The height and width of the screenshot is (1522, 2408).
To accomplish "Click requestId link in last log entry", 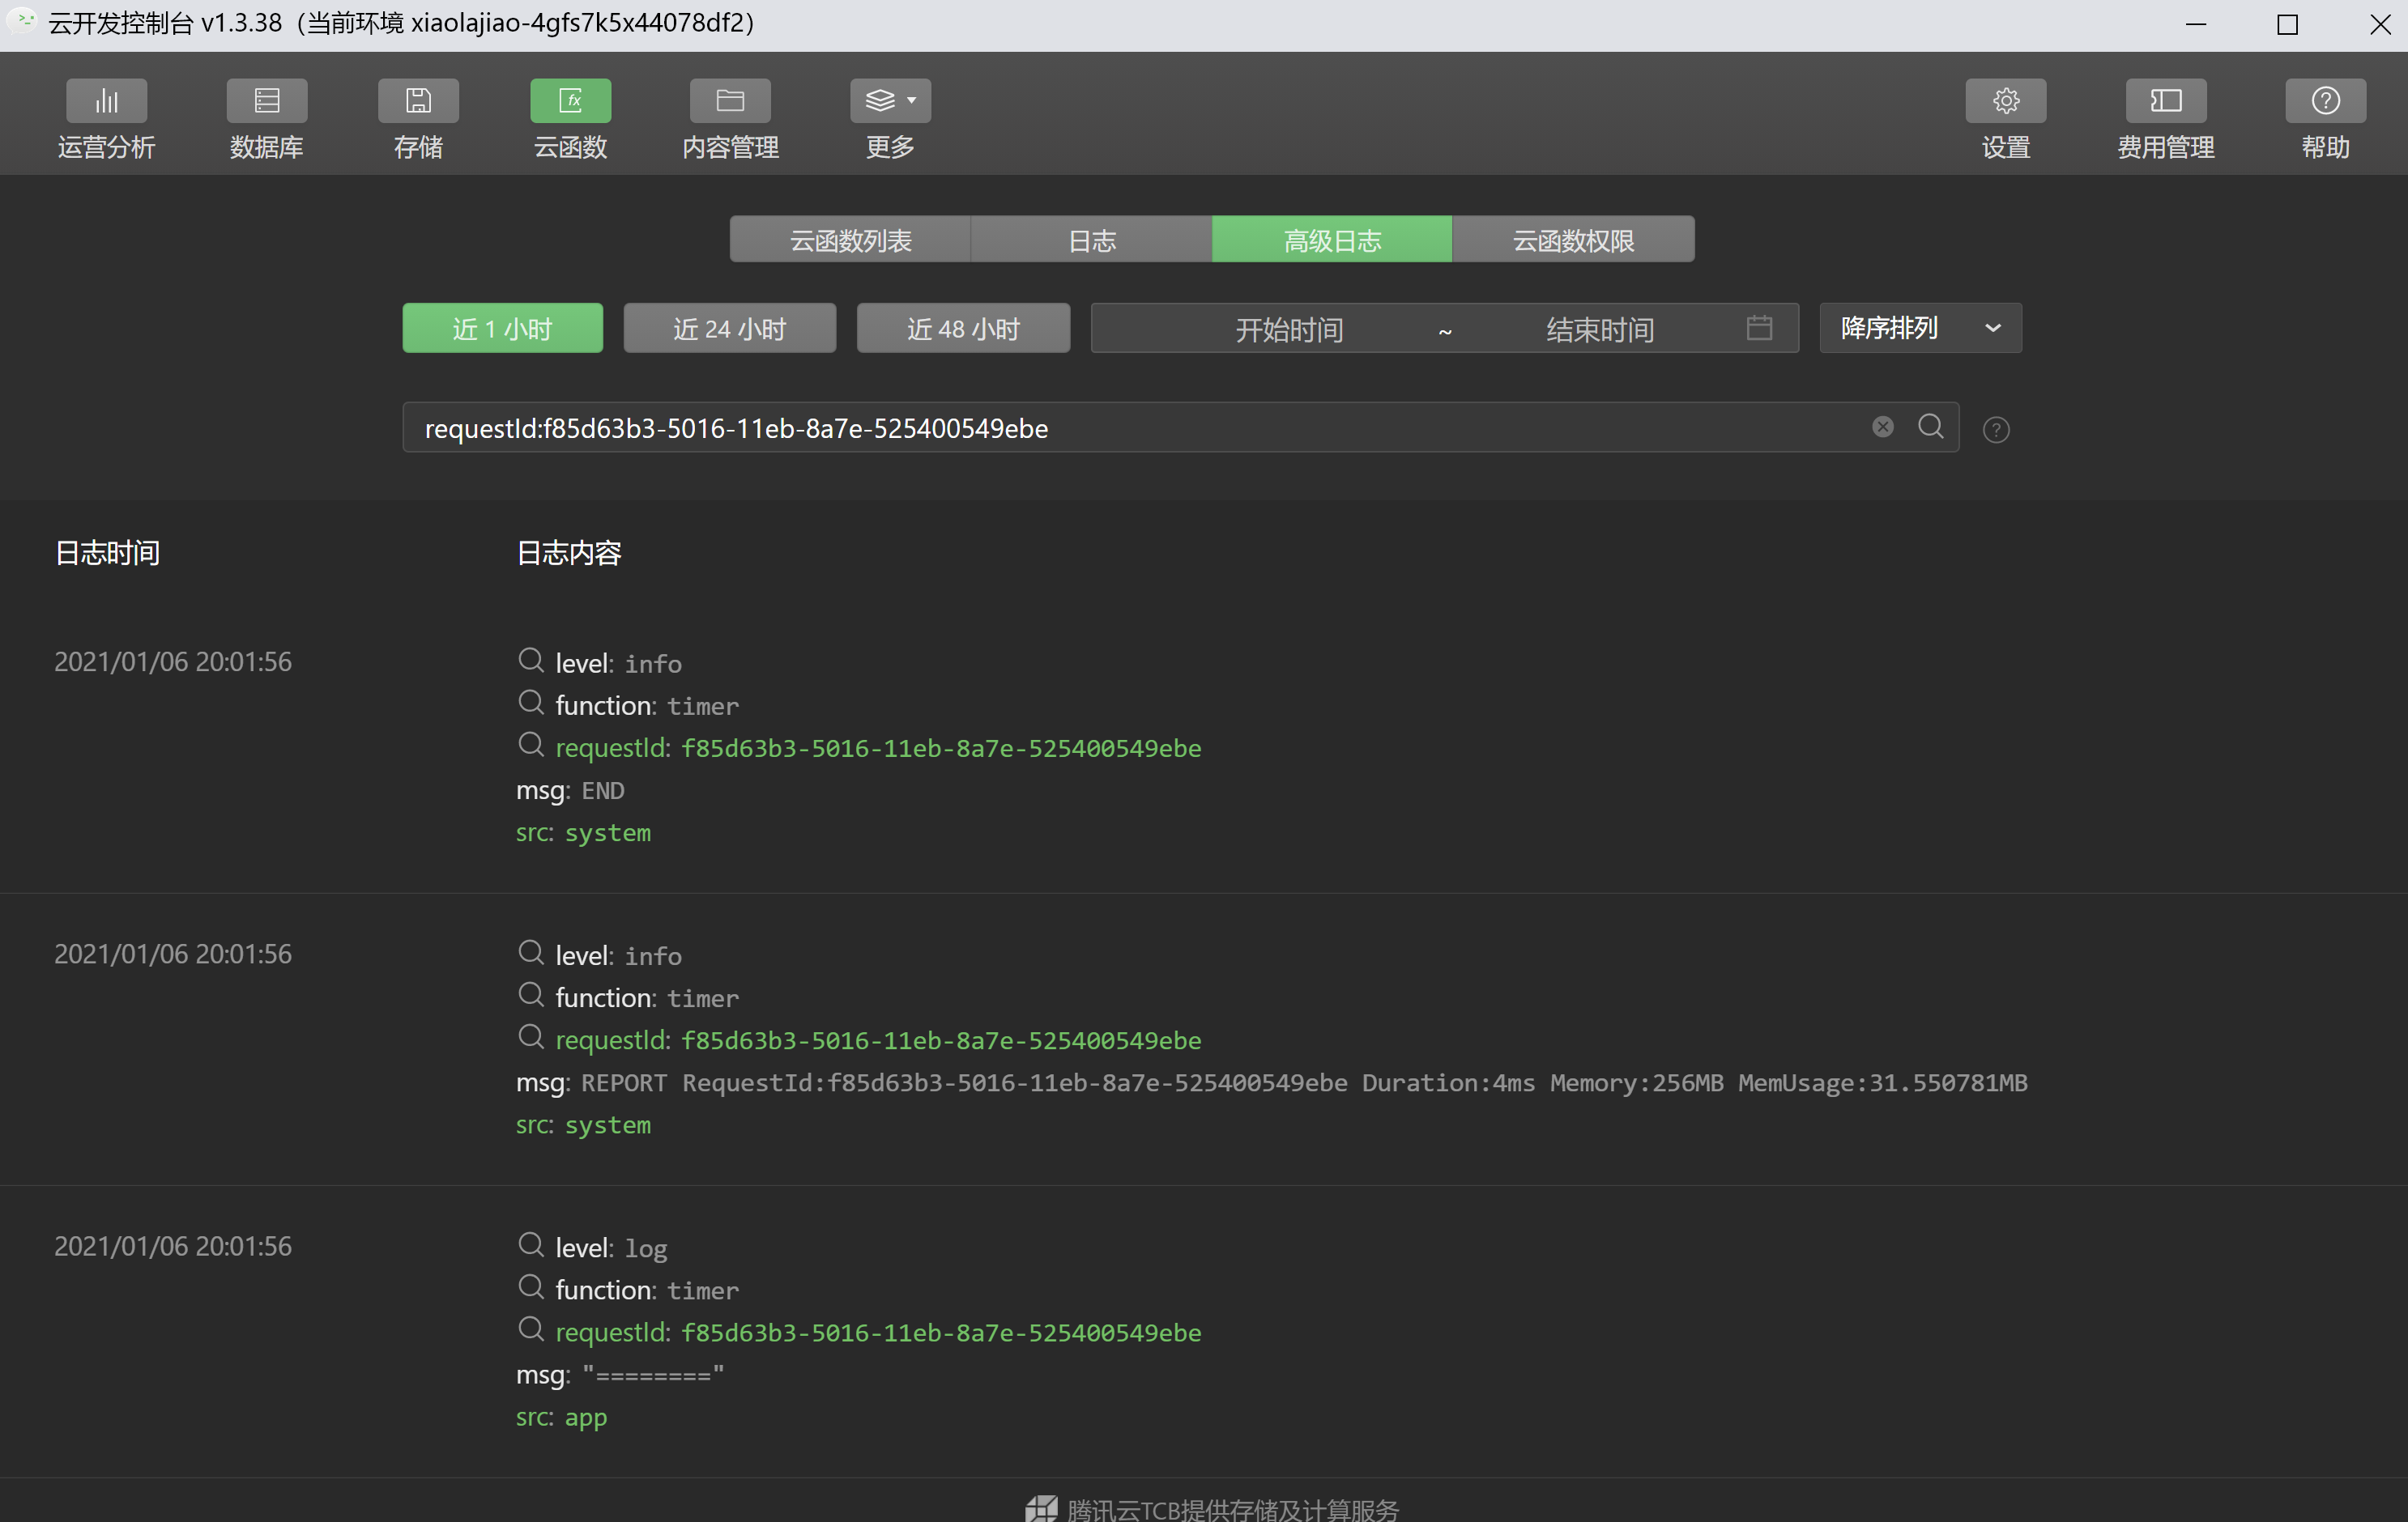I will coord(878,1332).
